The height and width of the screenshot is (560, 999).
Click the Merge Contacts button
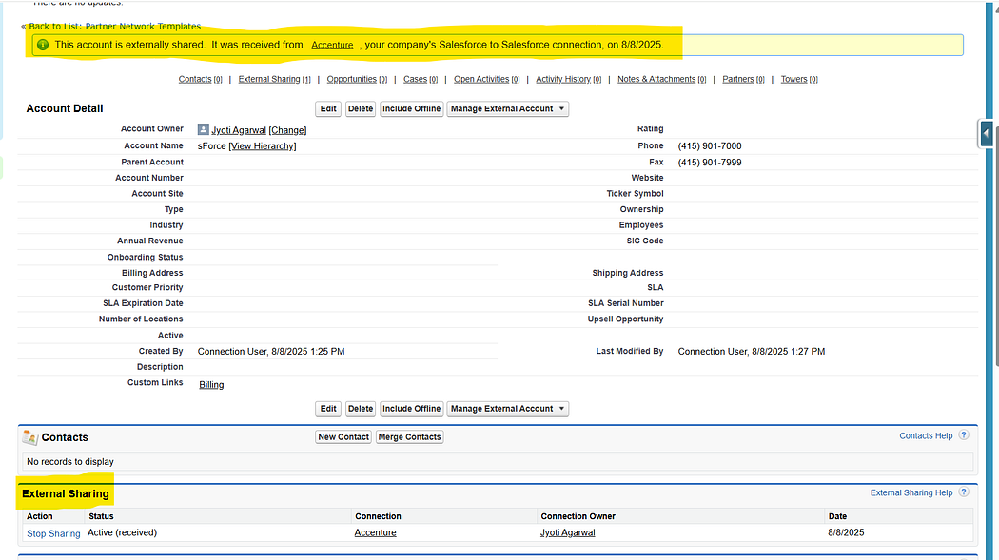click(409, 437)
